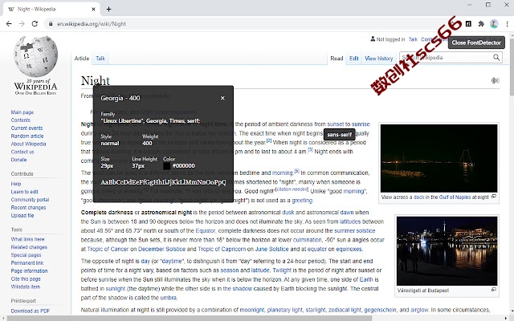Follow the greeting link in the article
This screenshot has height=321, width=514.
302,200
